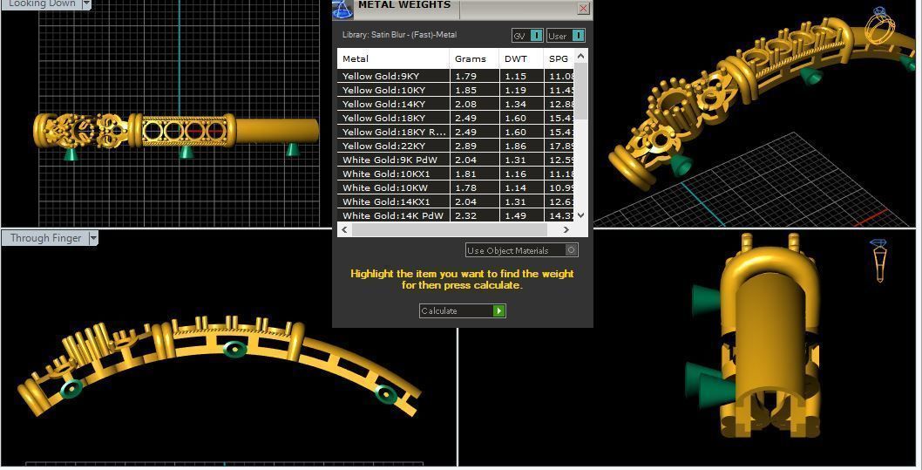The width and height of the screenshot is (922, 470).
Task: Select the White Gold:14KX1 row
Action: pos(456,201)
